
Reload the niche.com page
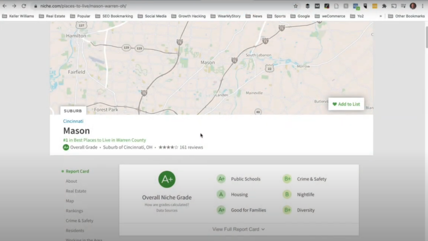[x=24, y=6]
